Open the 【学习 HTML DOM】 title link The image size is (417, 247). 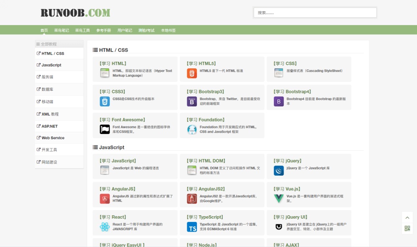[206, 161]
